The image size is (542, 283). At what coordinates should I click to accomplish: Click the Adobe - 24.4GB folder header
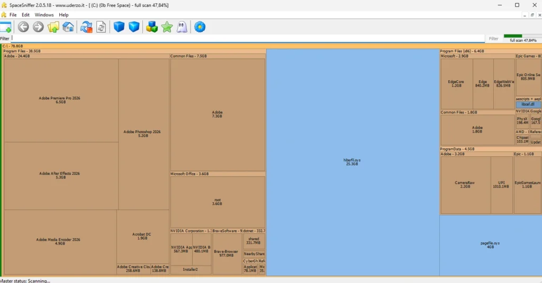click(86, 56)
